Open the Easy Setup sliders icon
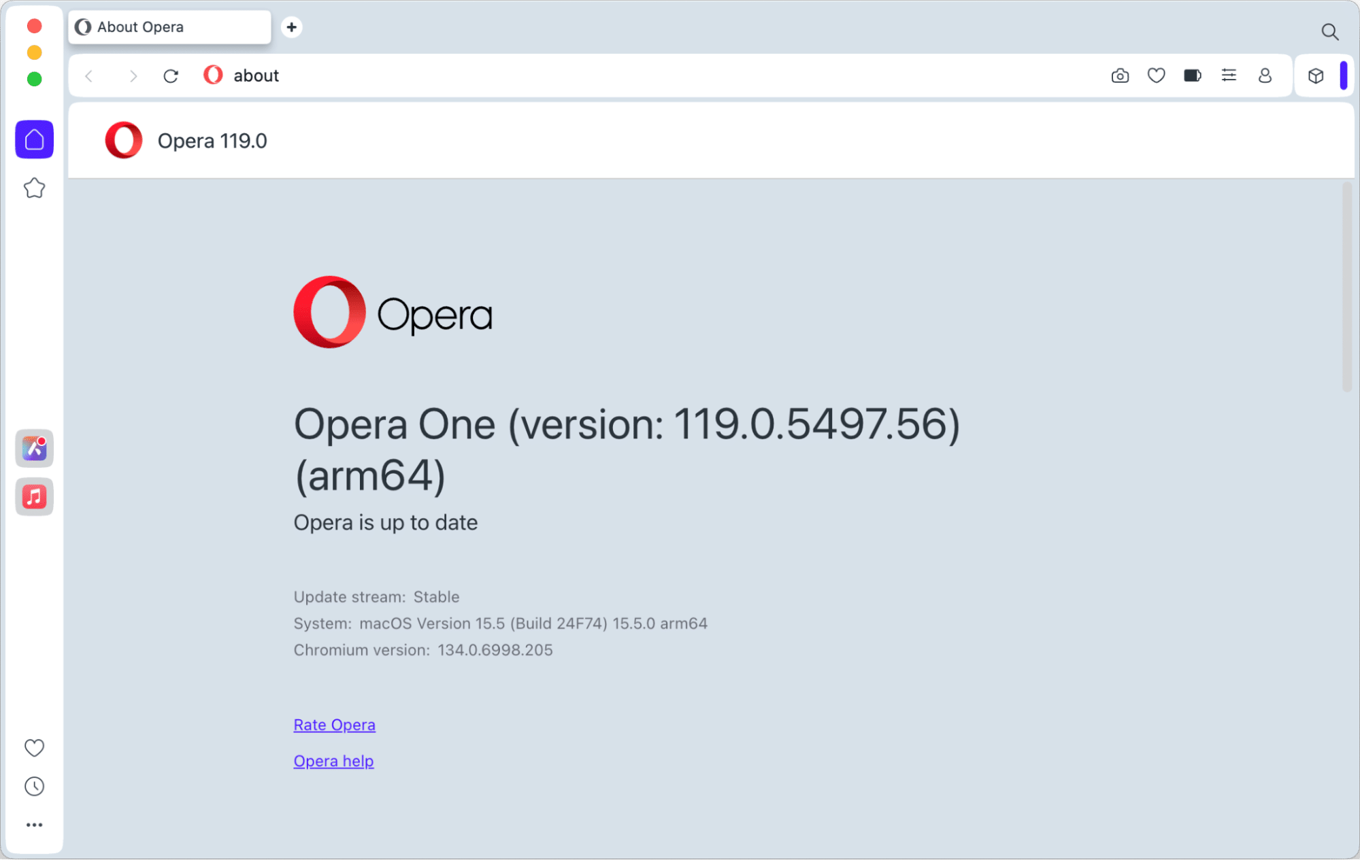Viewport: 1360px width, 860px height. coord(1229,75)
